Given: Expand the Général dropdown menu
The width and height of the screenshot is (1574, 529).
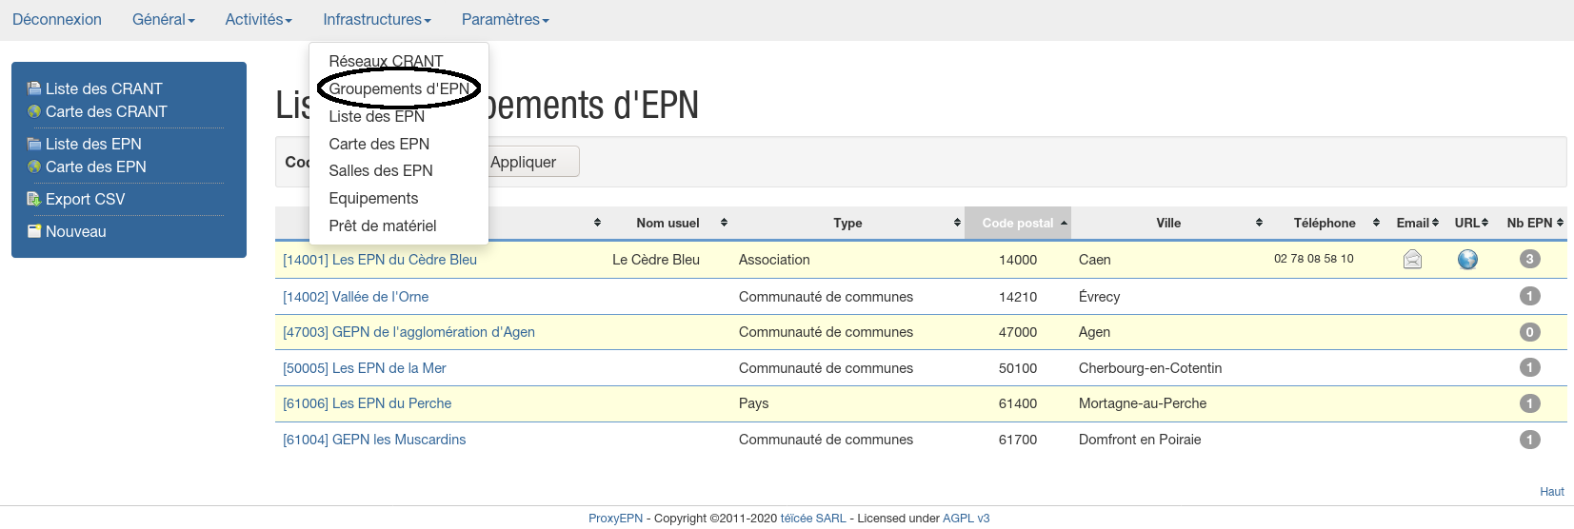Looking at the screenshot, I should tap(163, 19).
